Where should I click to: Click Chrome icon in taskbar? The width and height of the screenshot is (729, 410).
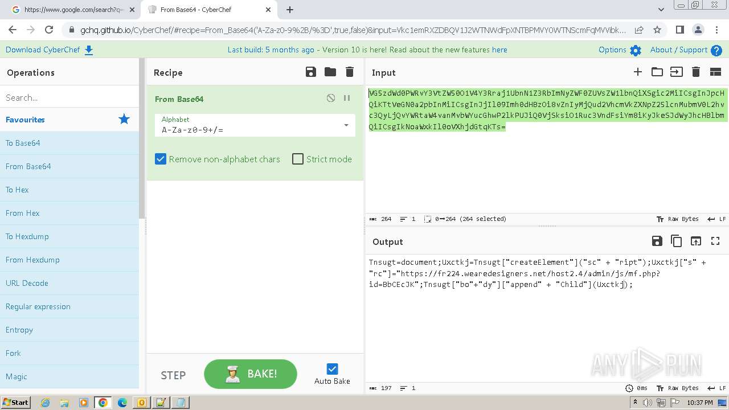coord(103,403)
